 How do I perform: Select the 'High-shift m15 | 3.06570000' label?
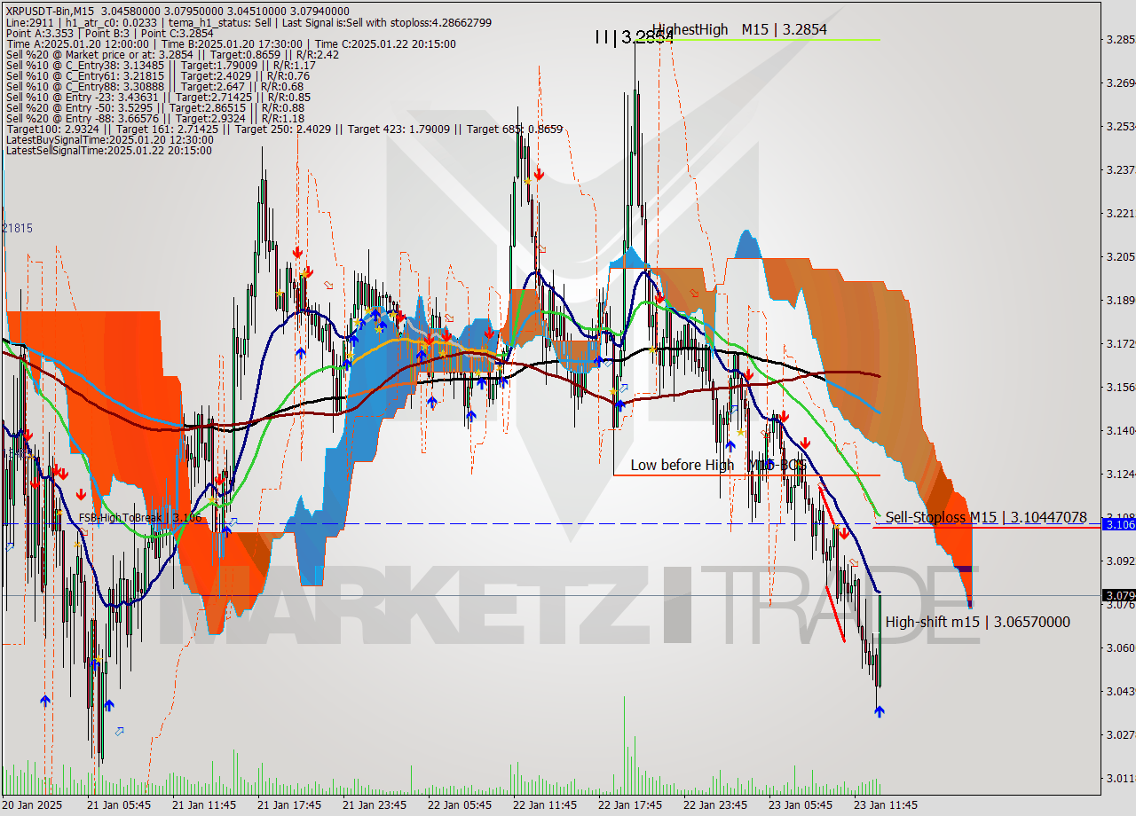click(x=977, y=622)
